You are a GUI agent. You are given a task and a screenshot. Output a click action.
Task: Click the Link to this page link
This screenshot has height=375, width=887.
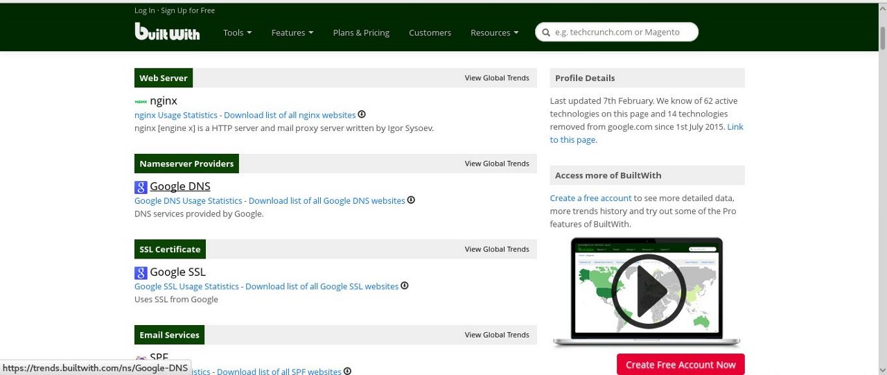click(x=647, y=133)
